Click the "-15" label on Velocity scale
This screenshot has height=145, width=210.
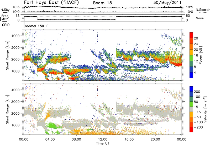(x=197, y=112)
